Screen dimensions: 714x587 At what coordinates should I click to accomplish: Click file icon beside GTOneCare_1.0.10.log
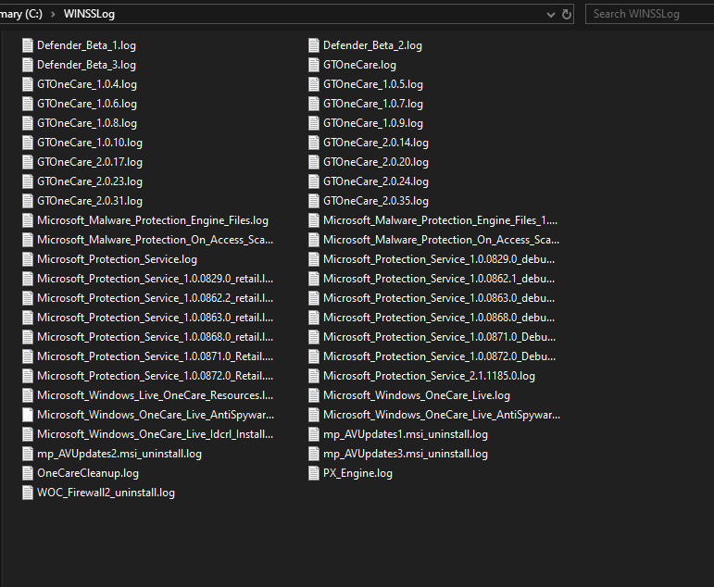click(x=28, y=143)
